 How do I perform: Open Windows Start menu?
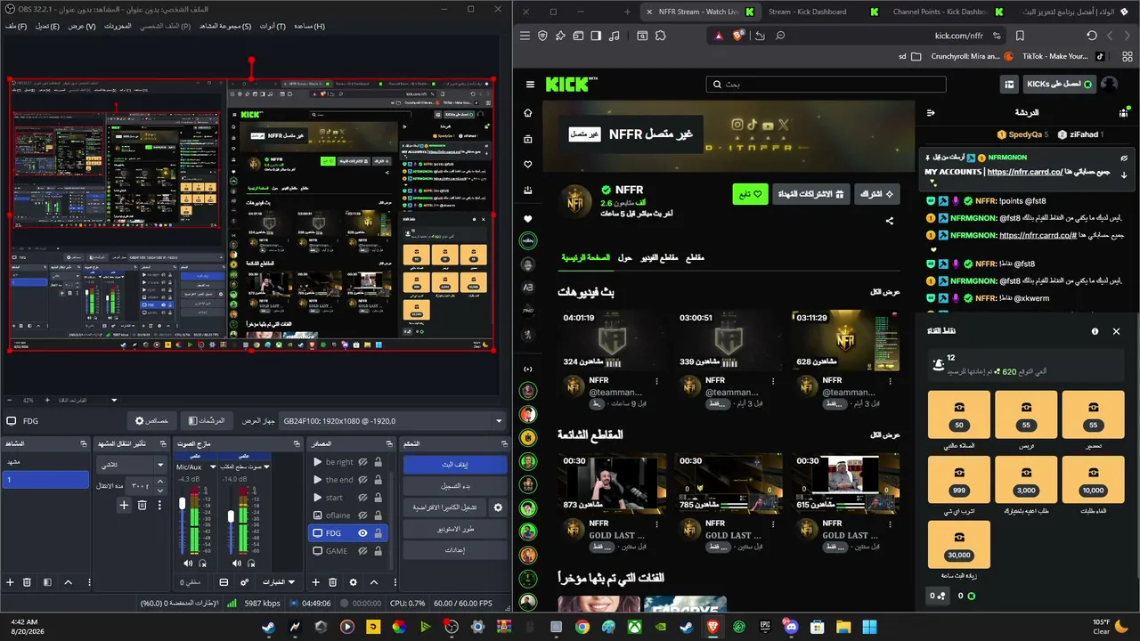tap(869, 628)
